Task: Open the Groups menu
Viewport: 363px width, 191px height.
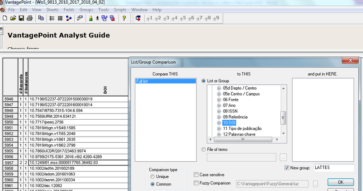Action: pos(86,10)
